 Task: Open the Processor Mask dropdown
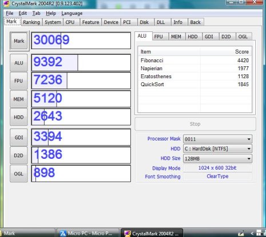point(217,139)
